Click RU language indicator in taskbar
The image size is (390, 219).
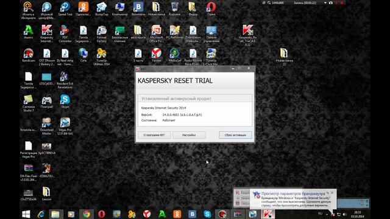coord(320,214)
